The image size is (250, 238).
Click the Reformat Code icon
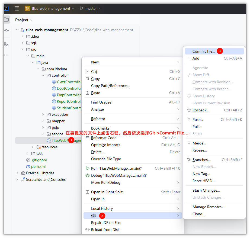tap(87, 138)
